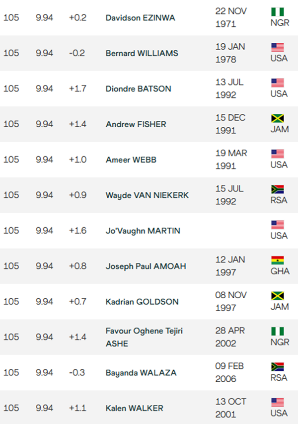Select Kadrian GOLDSON's name
Image resolution: width=298 pixels, height=424 pixels.
point(142,302)
